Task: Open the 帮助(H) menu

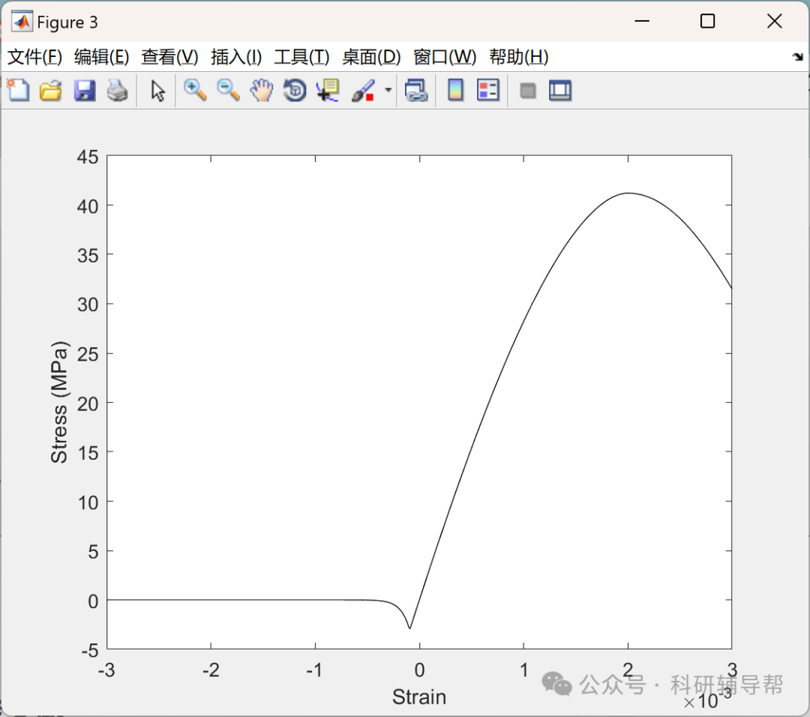Action: pyautogui.click(x=519, y=57)
